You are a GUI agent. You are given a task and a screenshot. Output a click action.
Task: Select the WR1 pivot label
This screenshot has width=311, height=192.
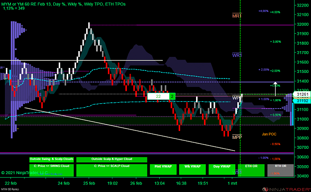click(237, 55)
